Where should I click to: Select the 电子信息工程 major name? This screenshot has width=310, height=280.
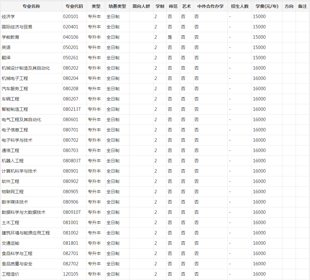tap(15, 130)
